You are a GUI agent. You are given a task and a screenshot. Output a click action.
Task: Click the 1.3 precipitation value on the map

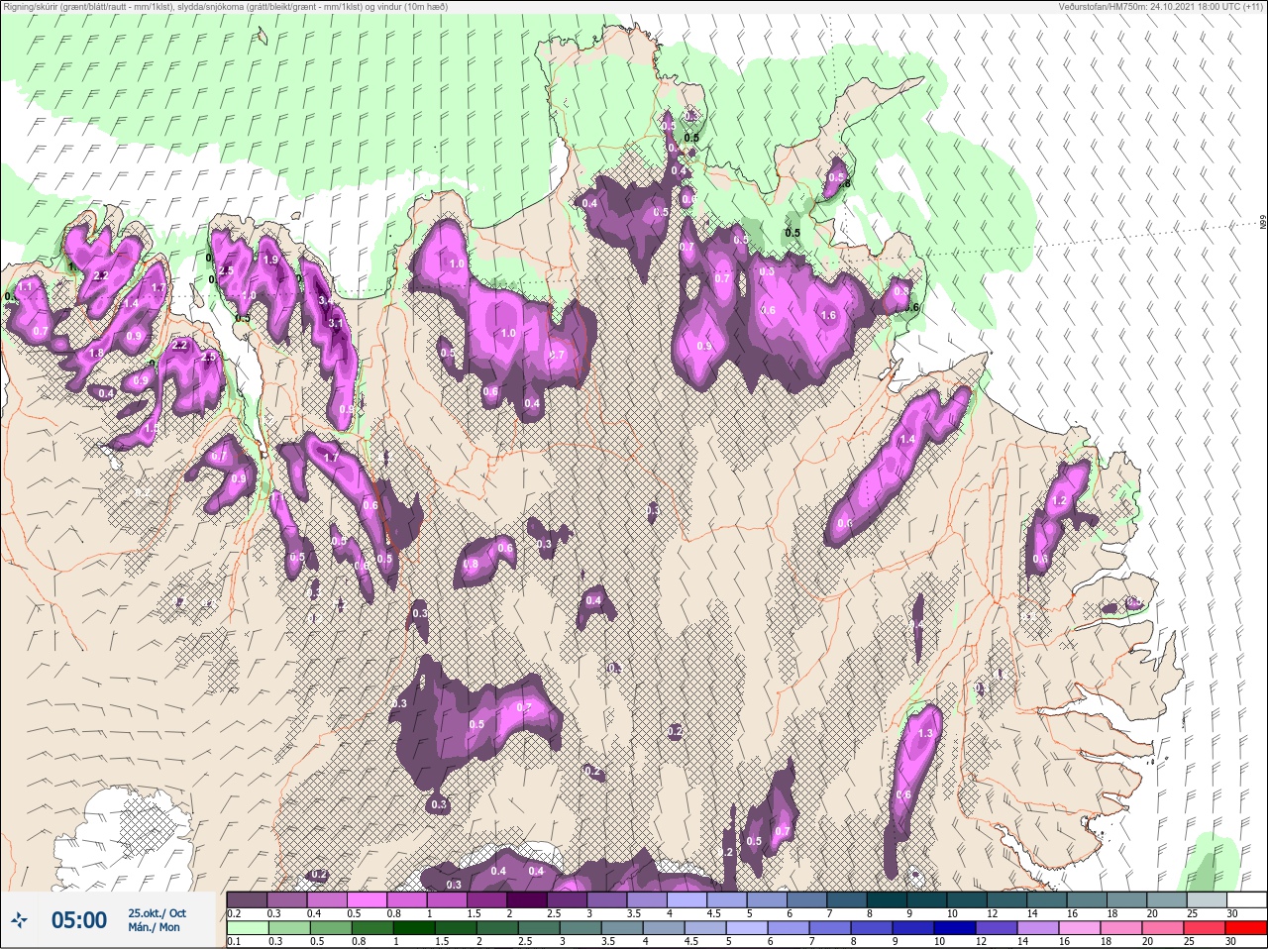(926, 733)
